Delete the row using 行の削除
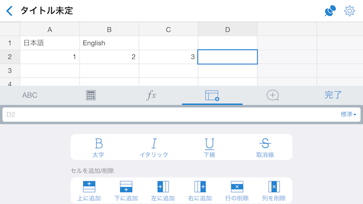The image size is (363, 204). [x=237, y=191]
